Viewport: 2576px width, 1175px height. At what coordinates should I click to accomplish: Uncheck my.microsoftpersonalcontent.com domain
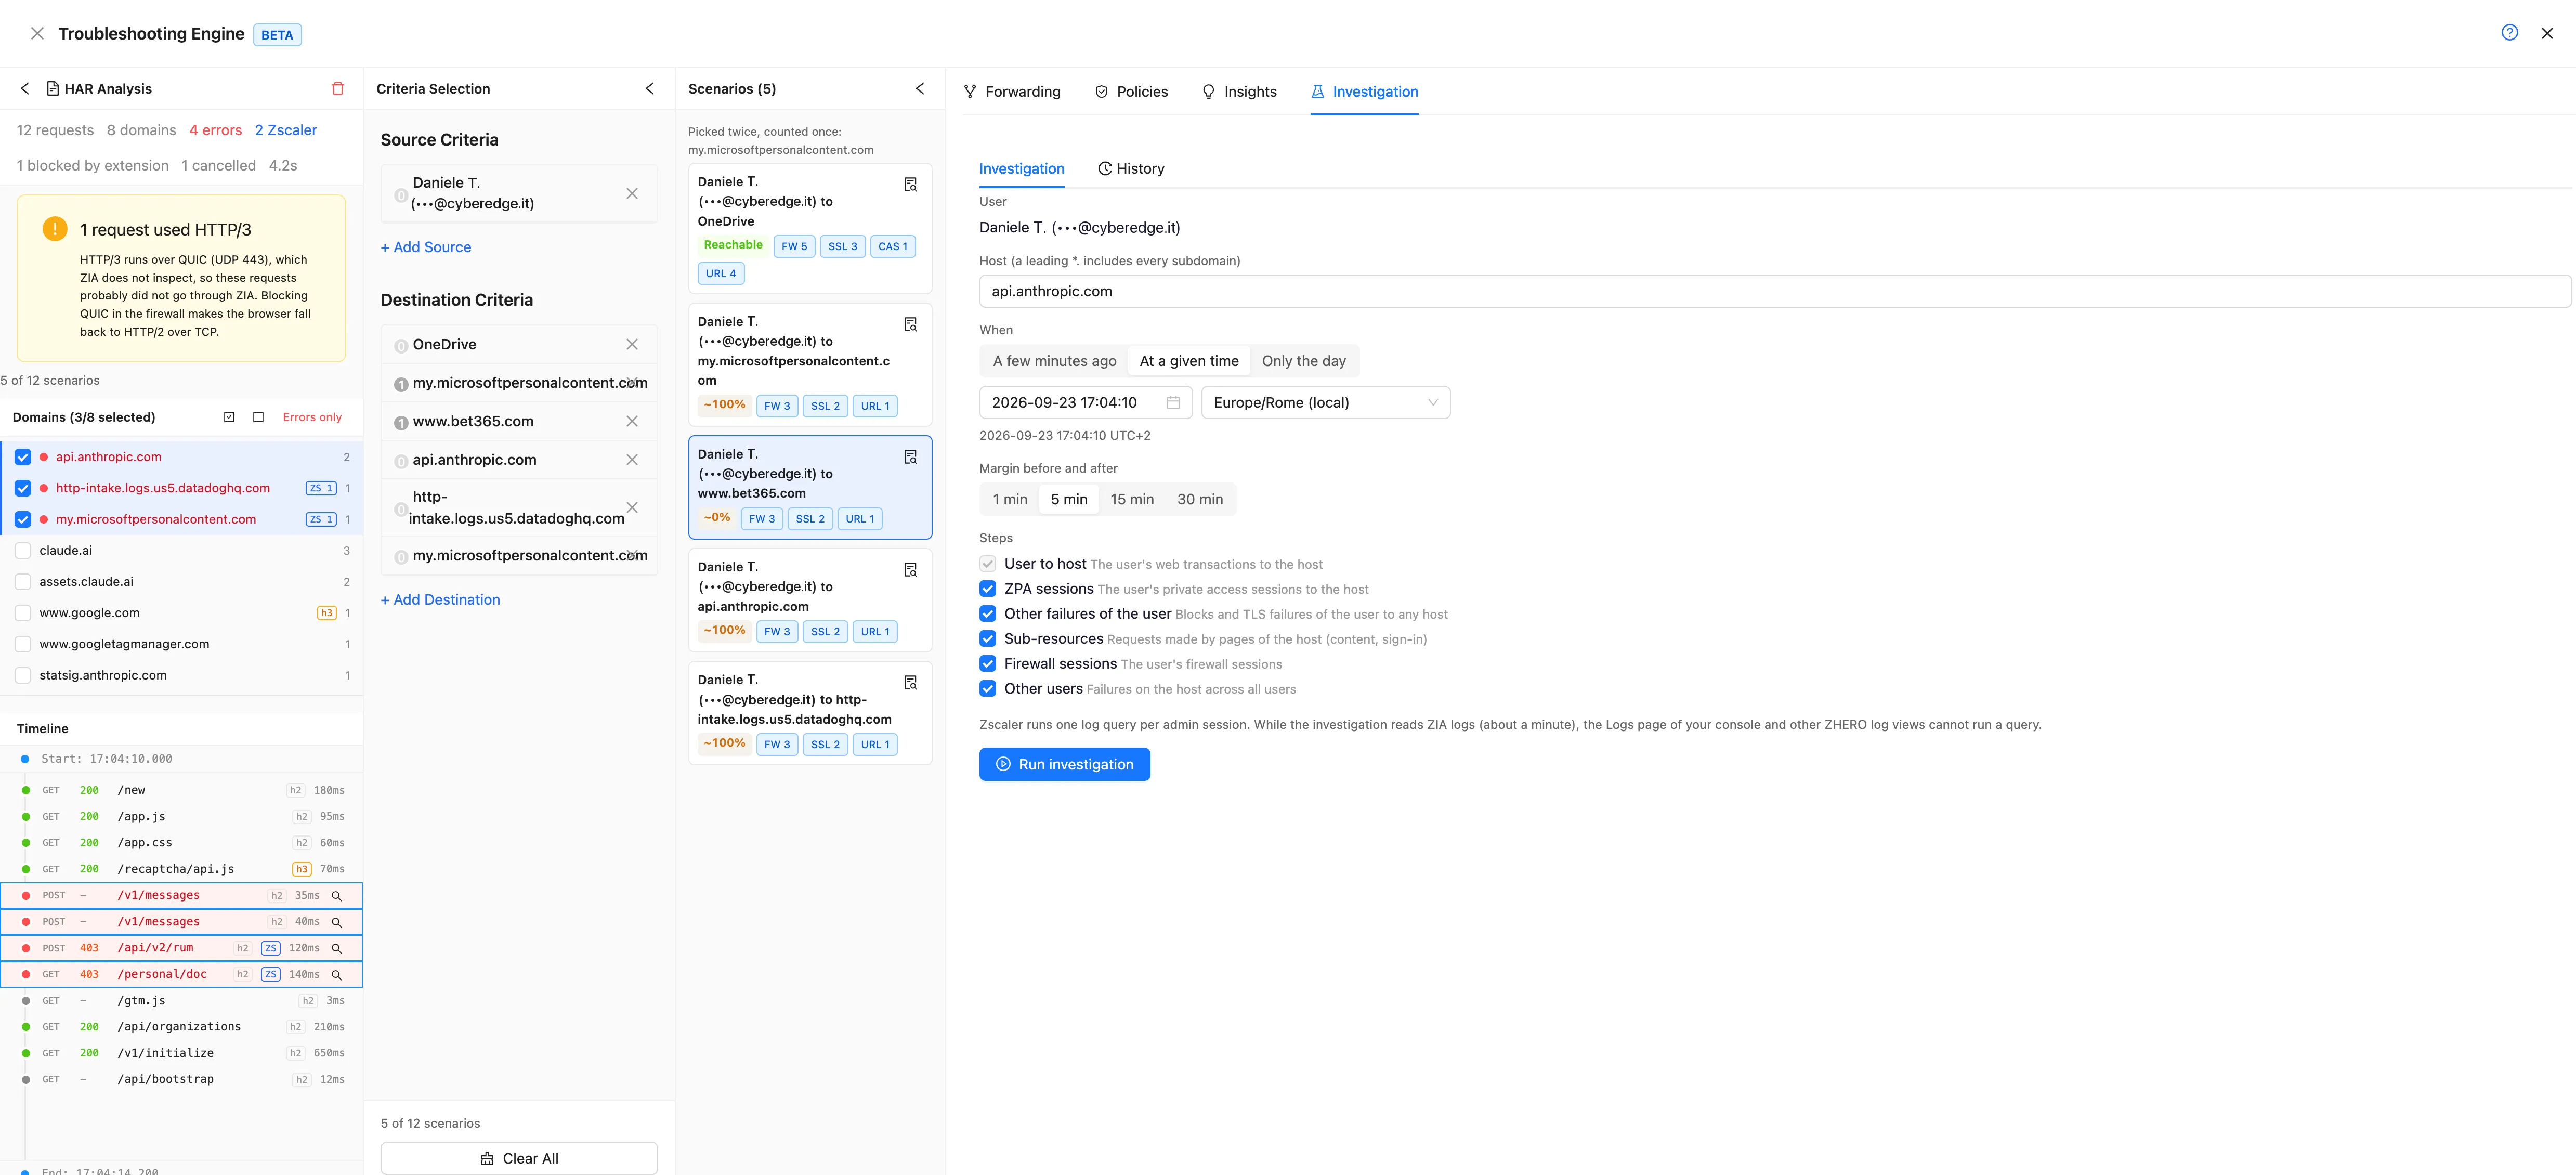click(x=23, y=519)
